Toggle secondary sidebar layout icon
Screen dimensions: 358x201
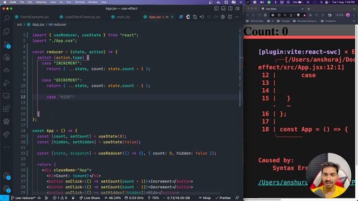230,8
